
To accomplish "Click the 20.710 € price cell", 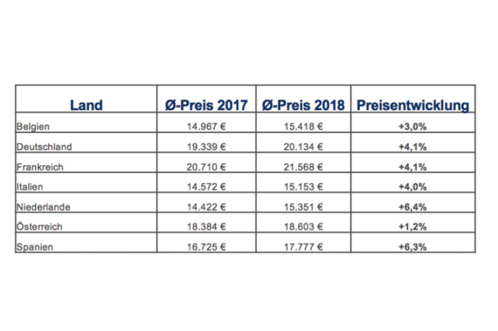I will (x=205, y=168).
